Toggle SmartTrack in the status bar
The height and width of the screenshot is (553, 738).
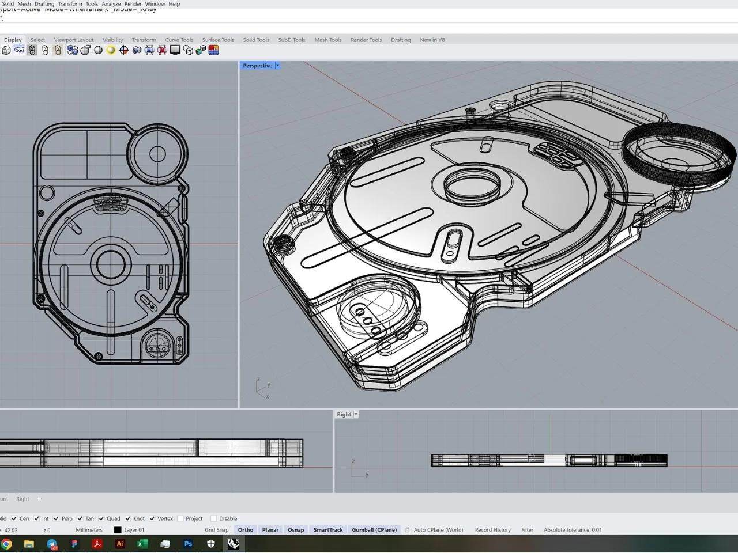[x=328, y=530]
